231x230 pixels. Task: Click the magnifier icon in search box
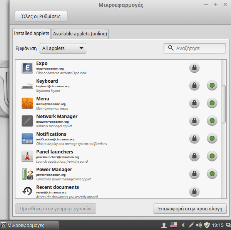[171, 48]
